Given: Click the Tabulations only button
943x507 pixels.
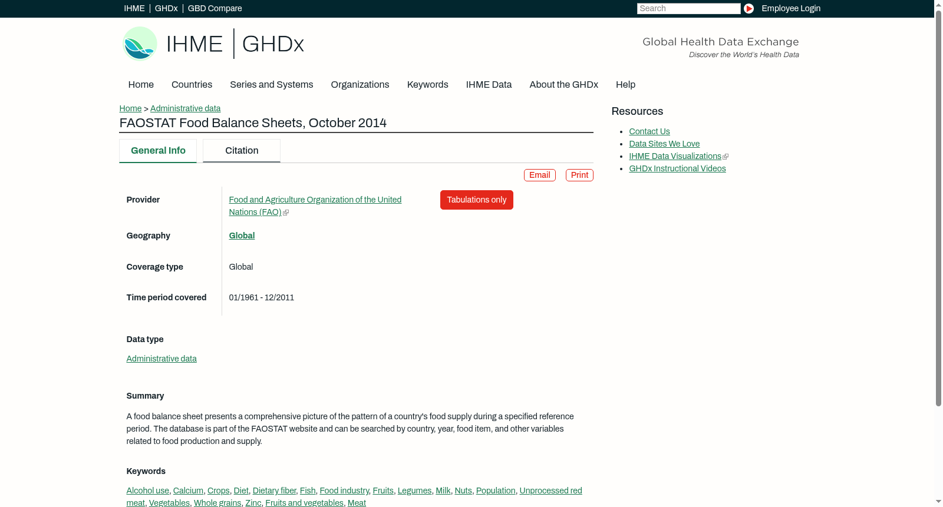Looking at the screenshot, I should 477,200.
